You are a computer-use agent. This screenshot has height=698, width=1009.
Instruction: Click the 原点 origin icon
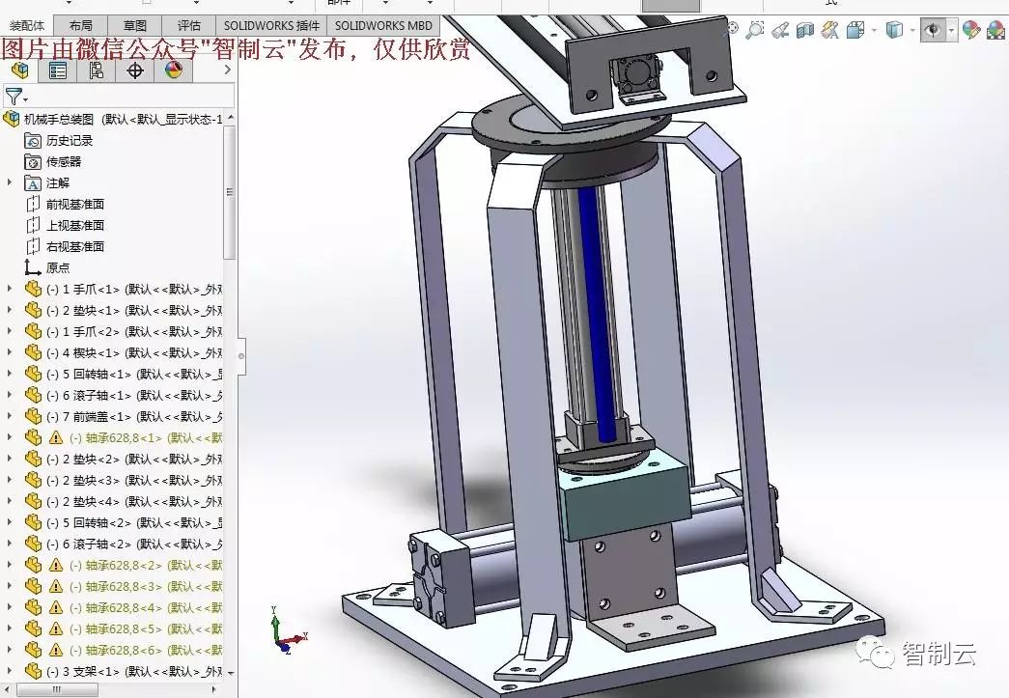[33, 267]
